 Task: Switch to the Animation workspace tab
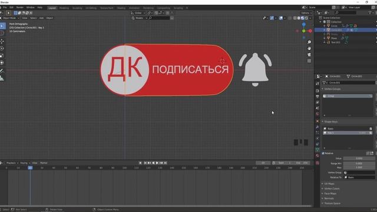pos(134,8)
